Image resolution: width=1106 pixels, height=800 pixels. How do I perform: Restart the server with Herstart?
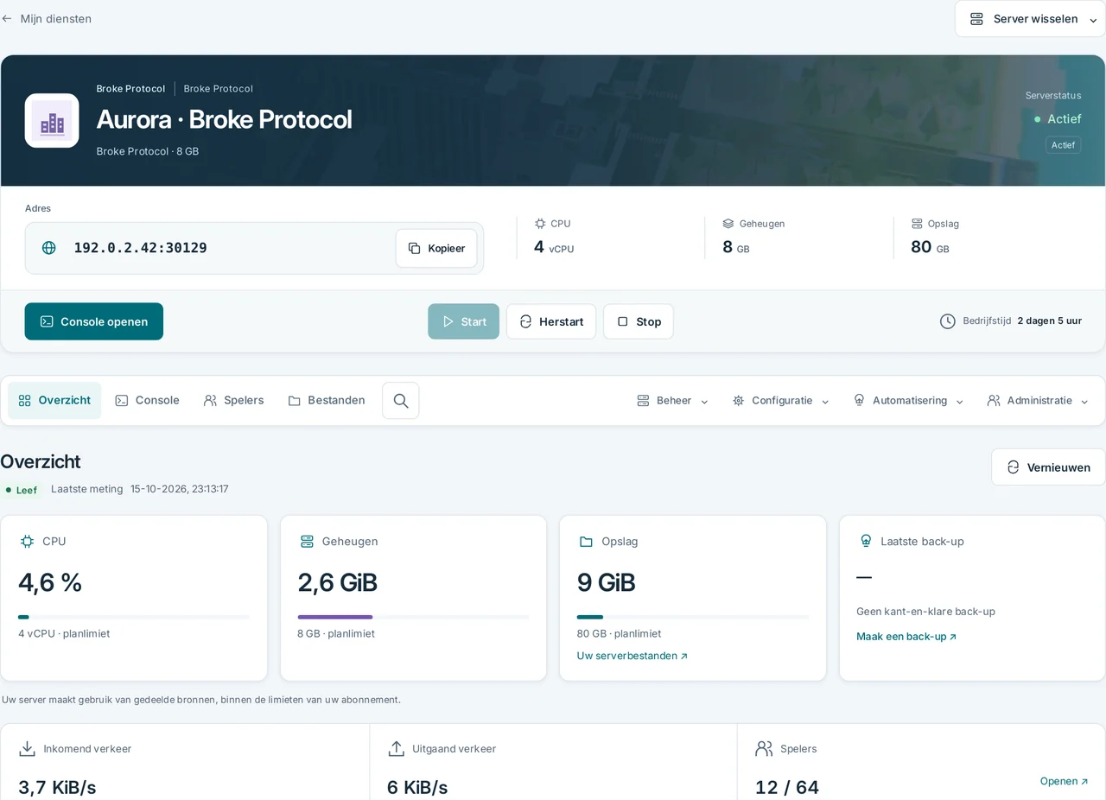coord(551,321)
